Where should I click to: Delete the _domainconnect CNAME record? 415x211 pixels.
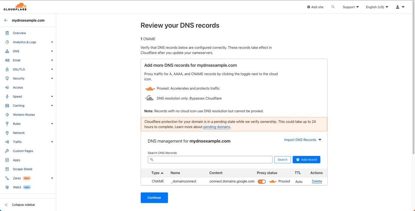(317, 181)
